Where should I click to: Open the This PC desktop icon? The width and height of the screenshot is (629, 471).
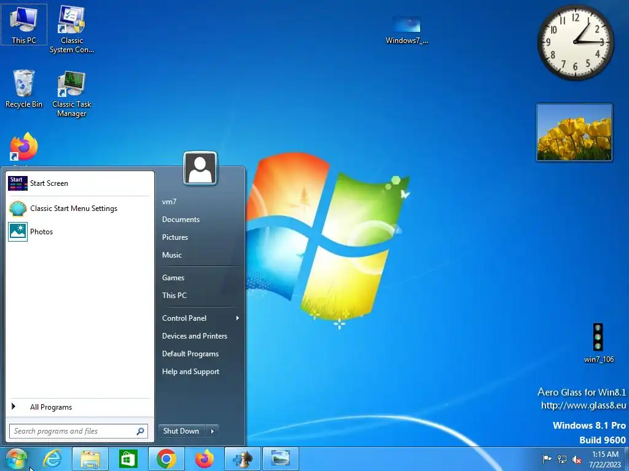[24, 25]
